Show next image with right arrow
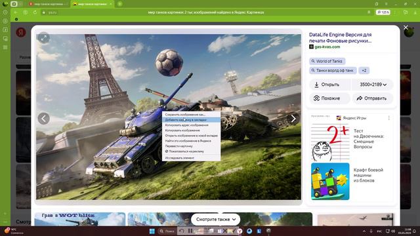The height and width of the screenshot is (236, 420). pyautogui.click(x=293, y=118)
